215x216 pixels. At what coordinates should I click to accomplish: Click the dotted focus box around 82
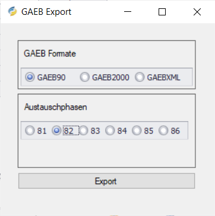[71, 131]
